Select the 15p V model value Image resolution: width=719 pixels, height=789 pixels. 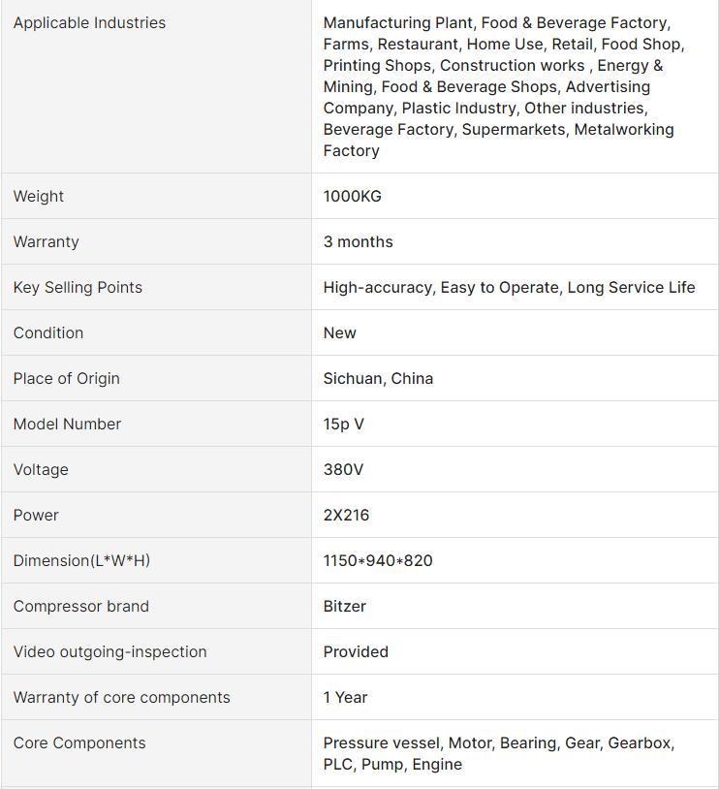(344, 424)
